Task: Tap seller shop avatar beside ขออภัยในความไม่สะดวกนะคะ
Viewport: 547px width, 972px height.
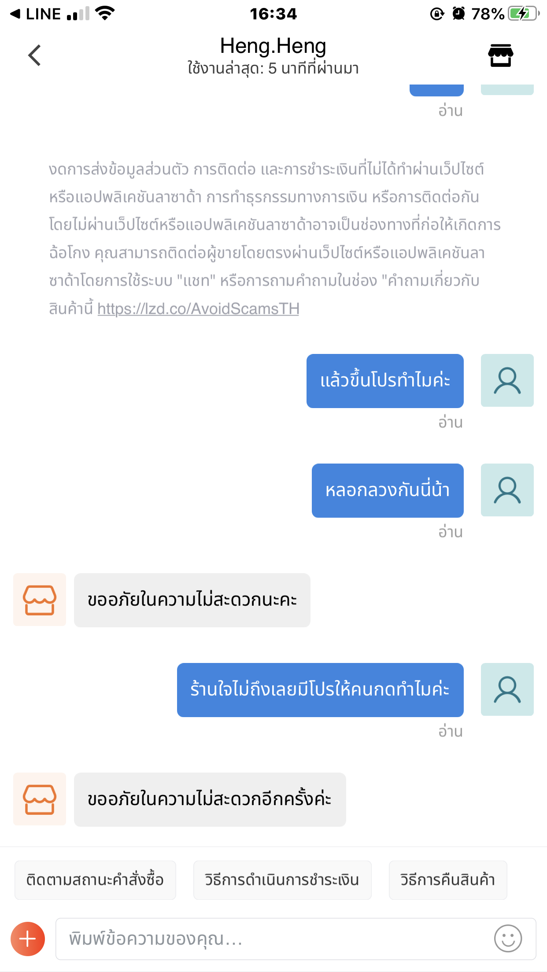Action: click(40, 600)
